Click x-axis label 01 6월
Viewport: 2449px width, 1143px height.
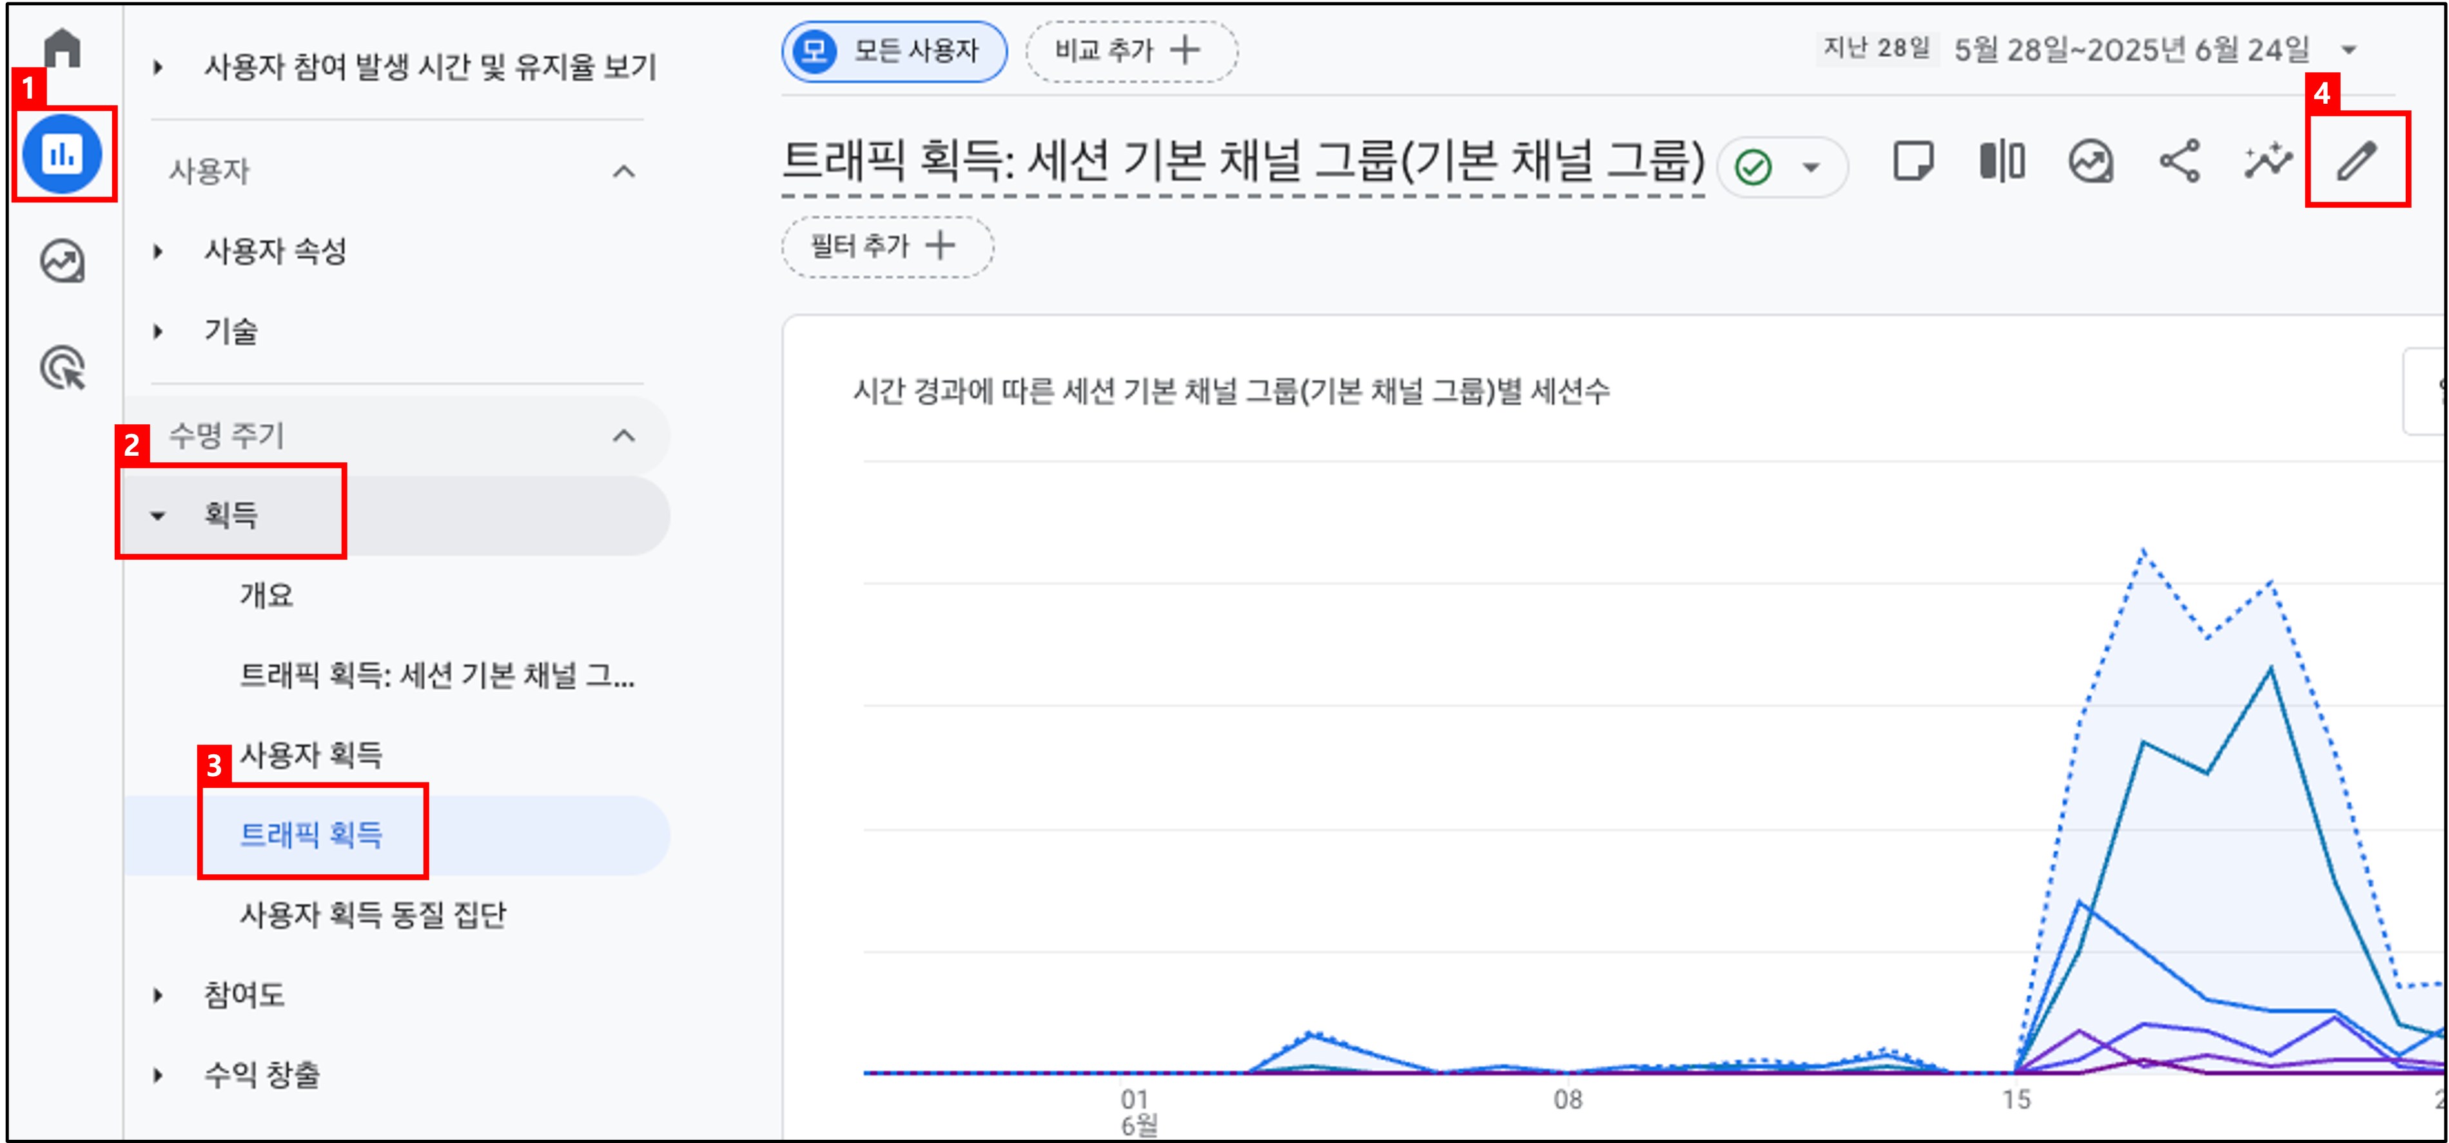(x=1138, y=1113)
